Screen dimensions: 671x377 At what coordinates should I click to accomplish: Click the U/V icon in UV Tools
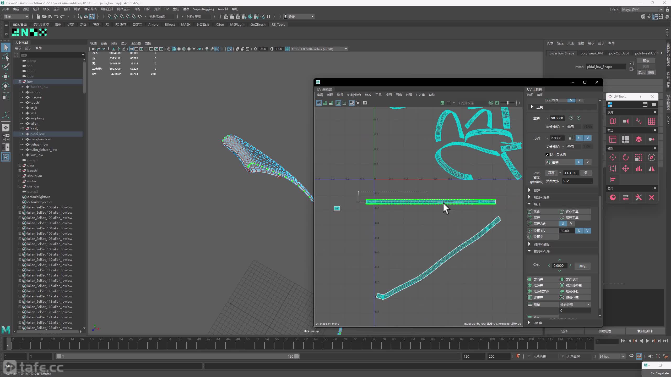click(638, 121)
